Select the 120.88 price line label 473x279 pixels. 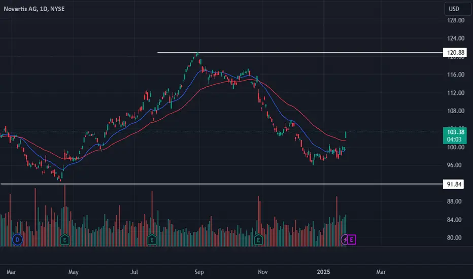point(455,52)
